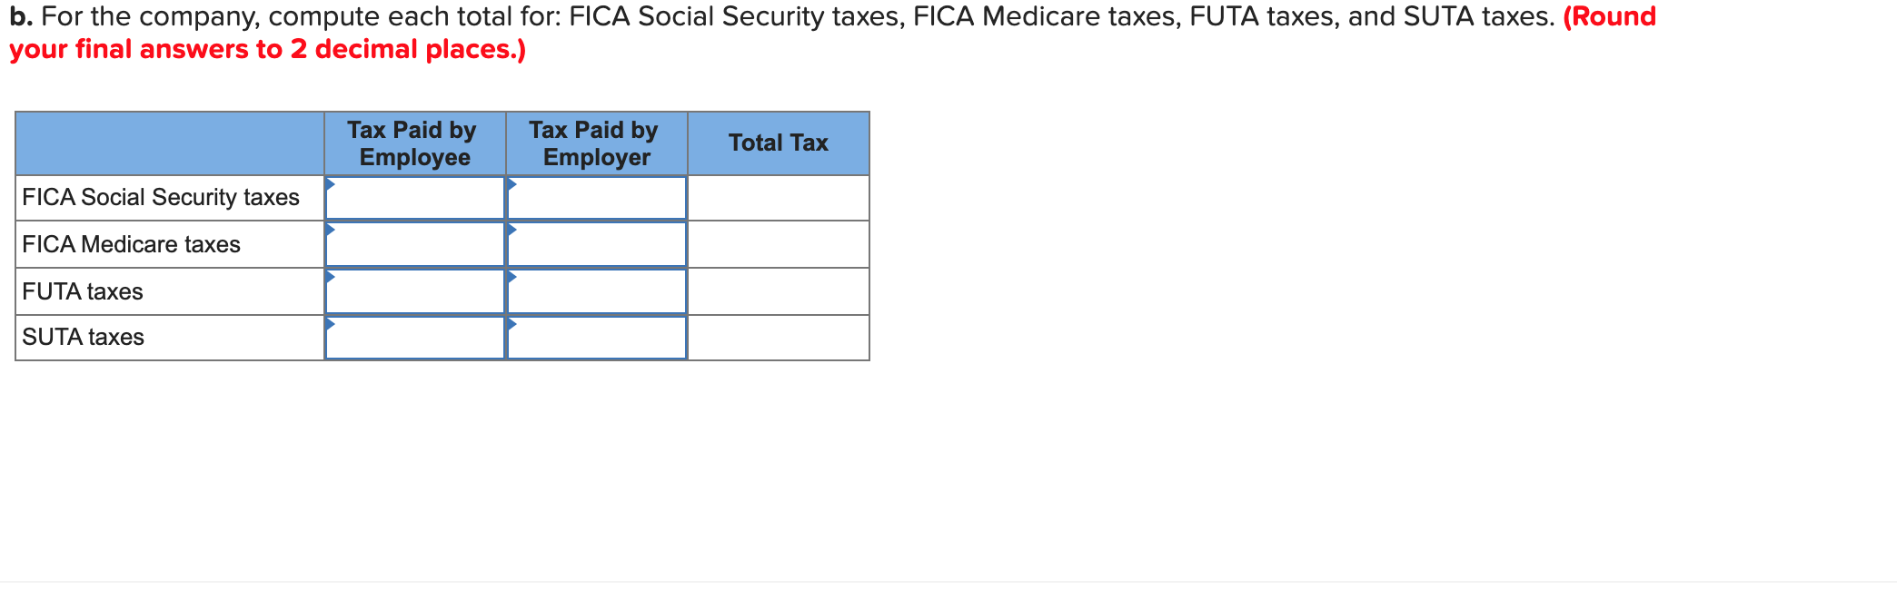Image resolution: width=1897 pixels, height=590 pixels.
Task: Click the Employee input for FICA Medicare taxes
Action: pos(415,244)
